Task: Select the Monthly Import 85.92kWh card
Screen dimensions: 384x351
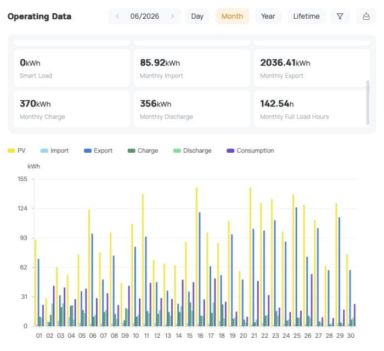Action: pyautogui.click(x=192, y=68)
